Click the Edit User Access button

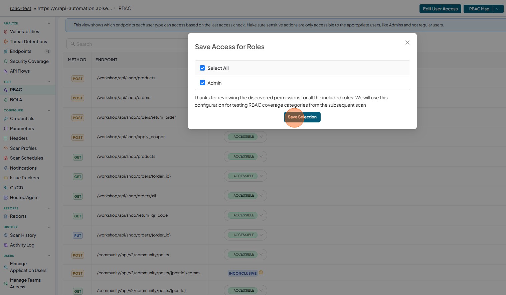coord(440,9)
